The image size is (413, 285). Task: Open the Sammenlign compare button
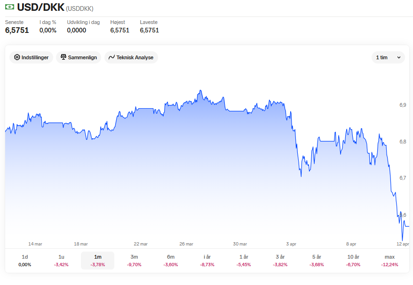(79, 57)
